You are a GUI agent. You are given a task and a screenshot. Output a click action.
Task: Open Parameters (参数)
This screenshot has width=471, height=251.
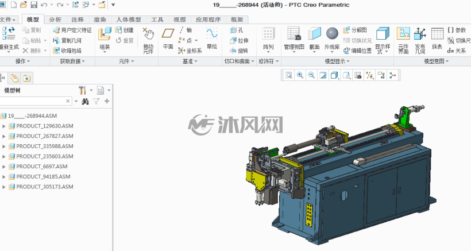click(457, 30)
